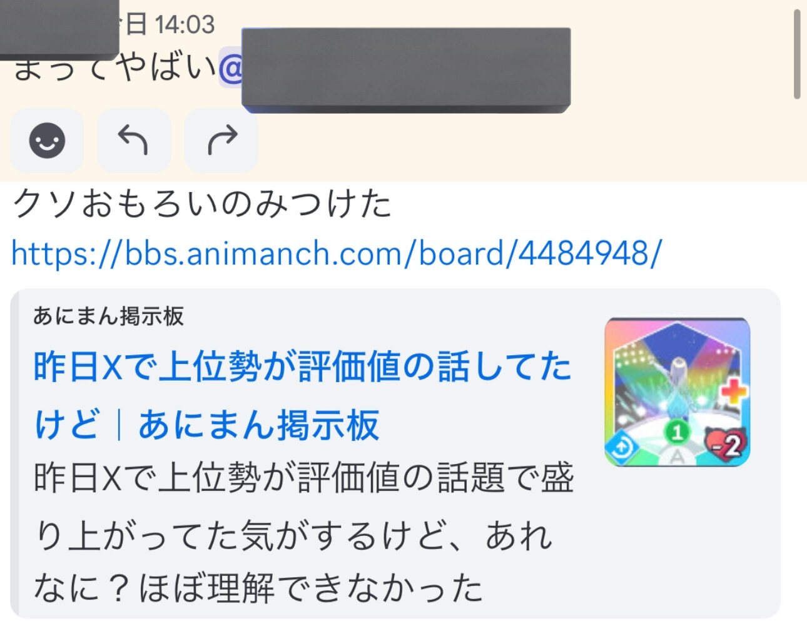Click the description line なに？ほぼ理解できなかった

click(258, 588)
